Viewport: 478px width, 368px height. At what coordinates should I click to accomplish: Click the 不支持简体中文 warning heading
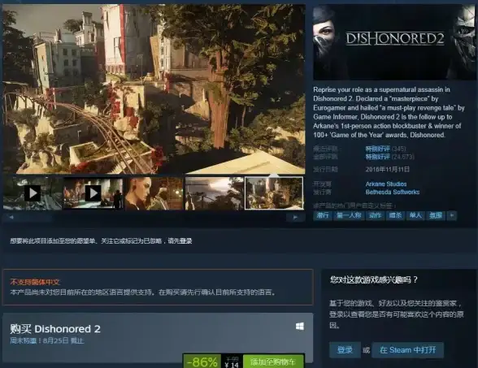click(35, 282)
